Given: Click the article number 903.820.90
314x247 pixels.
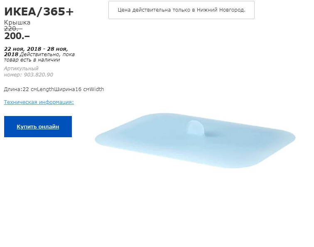Looking at the screenshot, I should (39, 74).
